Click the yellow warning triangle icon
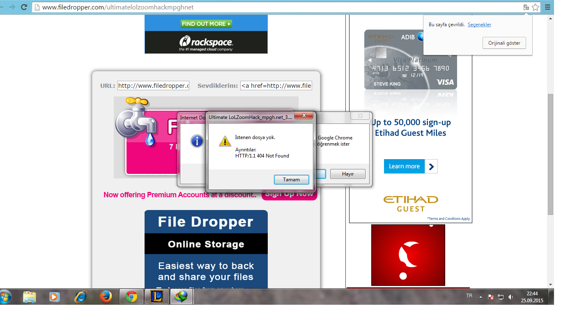This screenshot has height=315, width=561. click(x=225, y=141)
